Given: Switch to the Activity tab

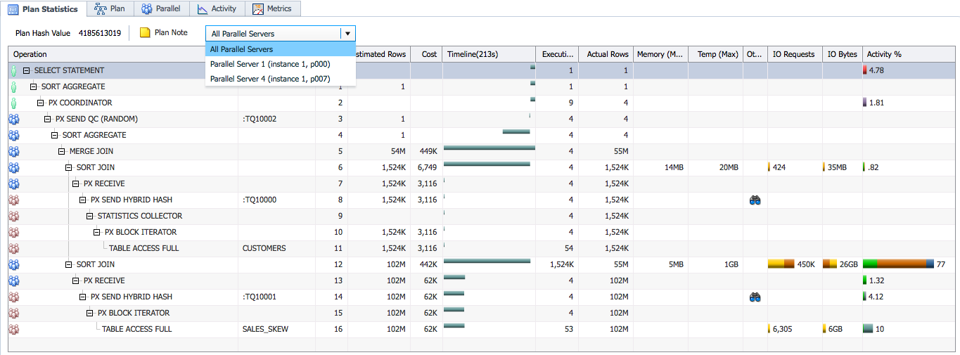Looking at the screenshot, I should coord(217,9).
